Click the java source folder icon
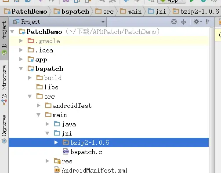The height and width of the screenshot is (173, 221). tap(57, 124)
